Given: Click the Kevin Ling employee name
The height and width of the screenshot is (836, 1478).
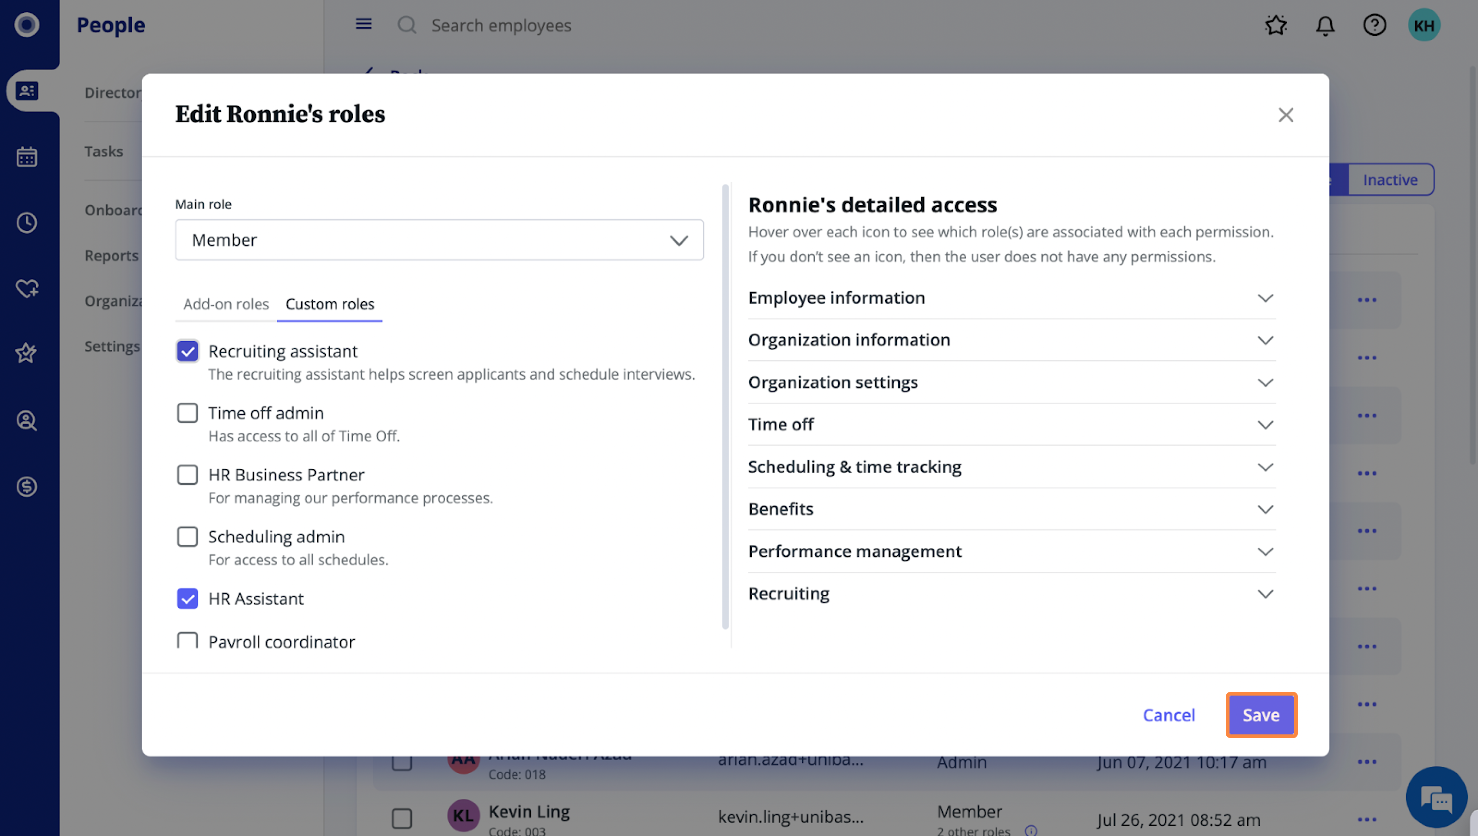Looking at the screenshot, I should point(529,812).
